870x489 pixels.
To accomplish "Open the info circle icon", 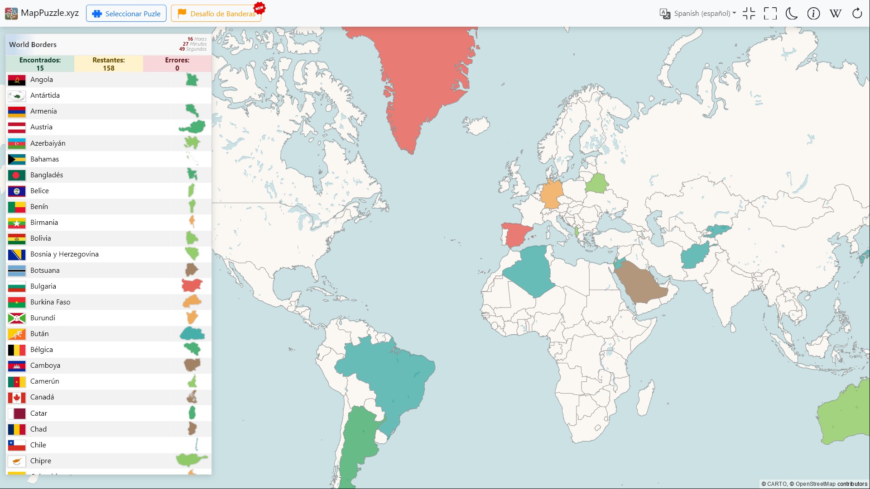I will tap(813, 14).
